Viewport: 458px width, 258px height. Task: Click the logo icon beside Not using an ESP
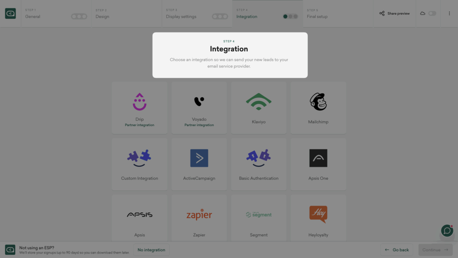10,250
